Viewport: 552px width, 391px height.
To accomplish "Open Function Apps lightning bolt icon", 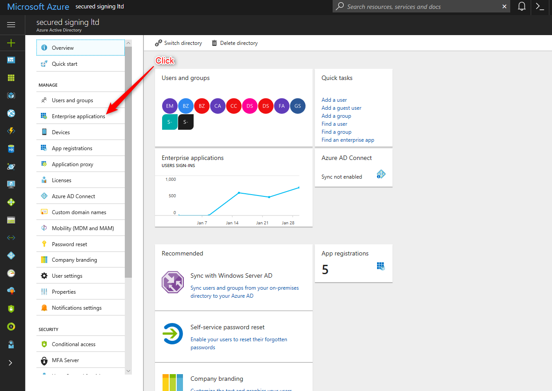I will point(11,131).
